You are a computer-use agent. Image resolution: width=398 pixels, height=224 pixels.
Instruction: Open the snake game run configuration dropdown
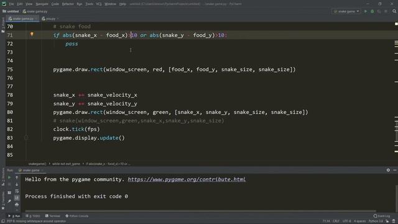click(346, 11)
